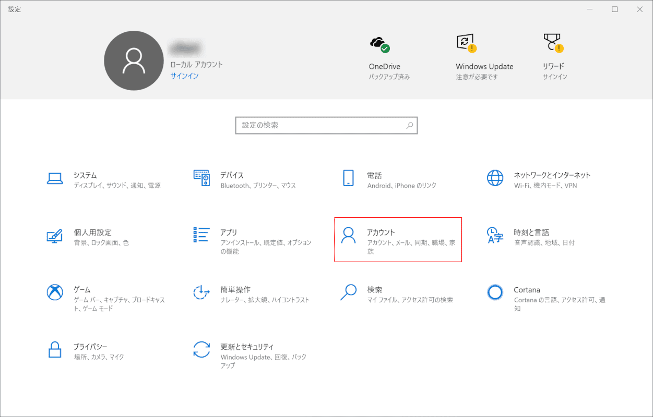This screenshot has width=653, height=417.
Task: Select the 時刻と言語 category title
Action: 531,232
